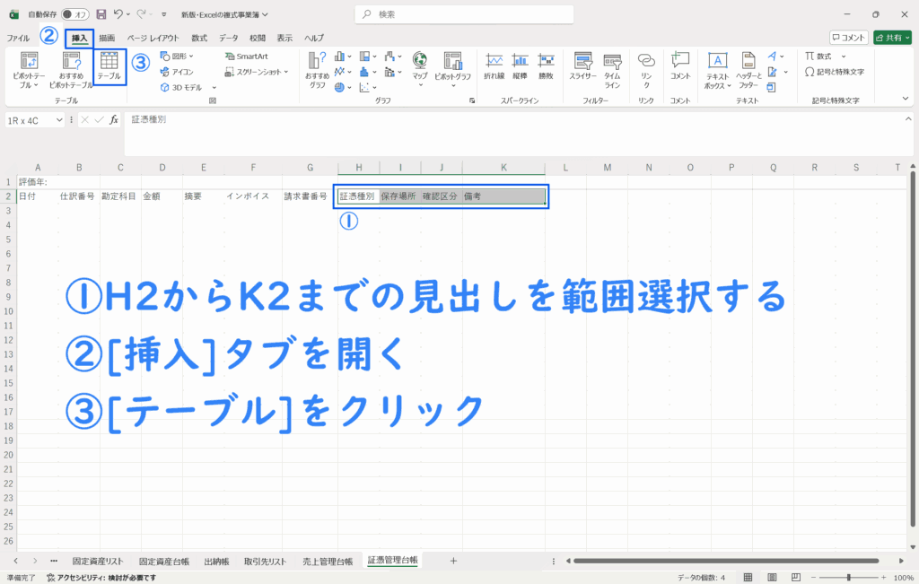This screenshot has height=584, width=919.
Task: Click the タイムライン icon
Action: point(612,68)
